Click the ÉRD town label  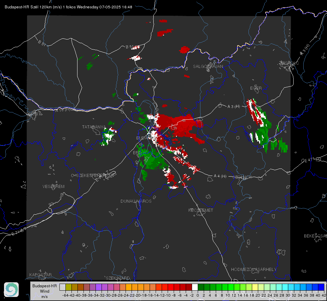(137, 153)
